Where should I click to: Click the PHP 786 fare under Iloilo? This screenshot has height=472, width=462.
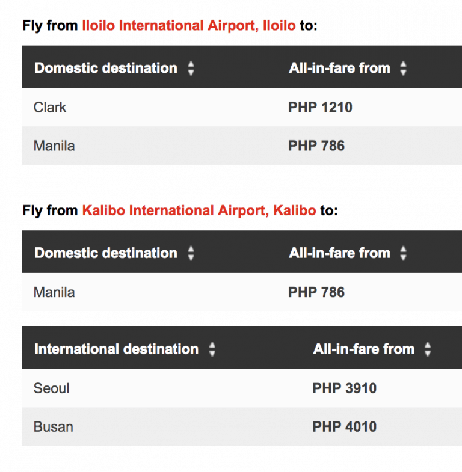point(316,146)
